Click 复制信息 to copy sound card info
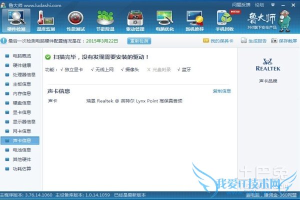This screenshot has height=200, width=300. click(222, 91)
